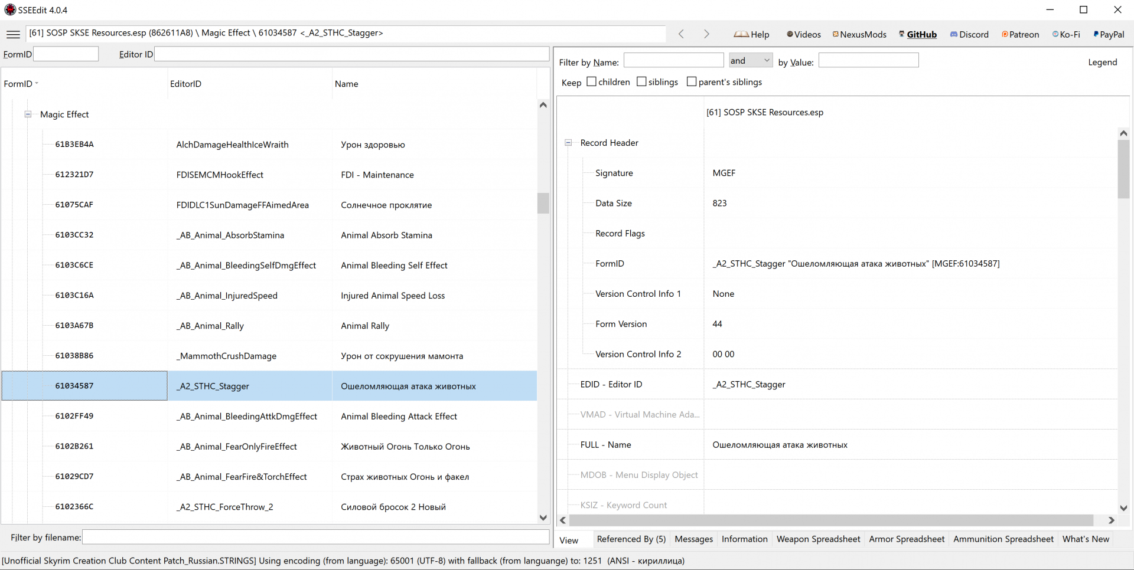This screenshot has width=1134, height=570.
Task: Switch to the Messages tab
Action: point(693,539)
